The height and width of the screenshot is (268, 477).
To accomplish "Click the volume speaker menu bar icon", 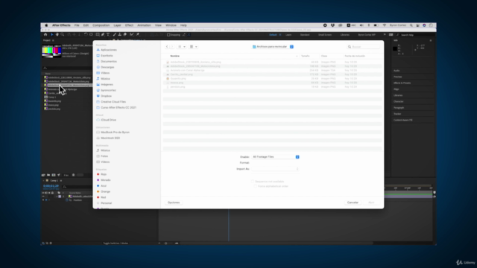I will pyautogui.click(x=361, y=25).
